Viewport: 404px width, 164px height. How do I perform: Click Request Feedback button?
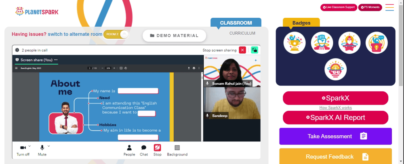(x=335, y=156)
